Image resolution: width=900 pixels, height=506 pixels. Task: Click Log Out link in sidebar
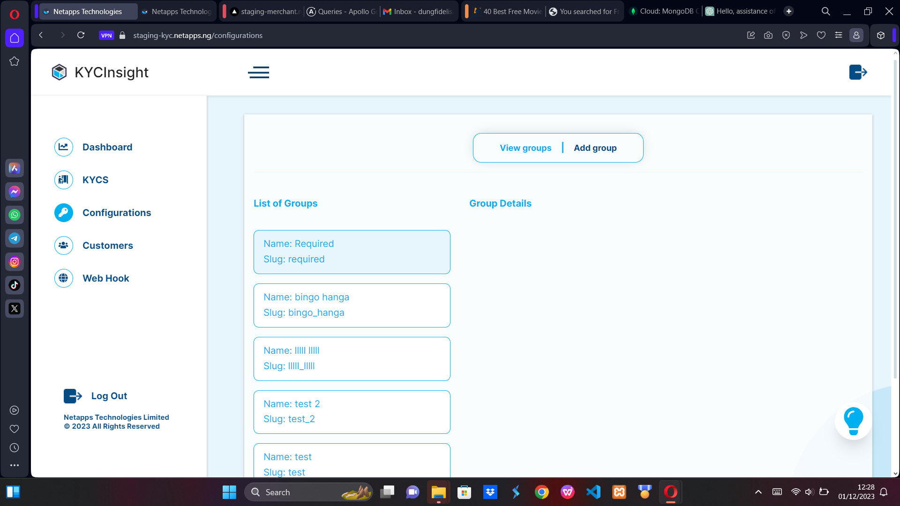109,396
